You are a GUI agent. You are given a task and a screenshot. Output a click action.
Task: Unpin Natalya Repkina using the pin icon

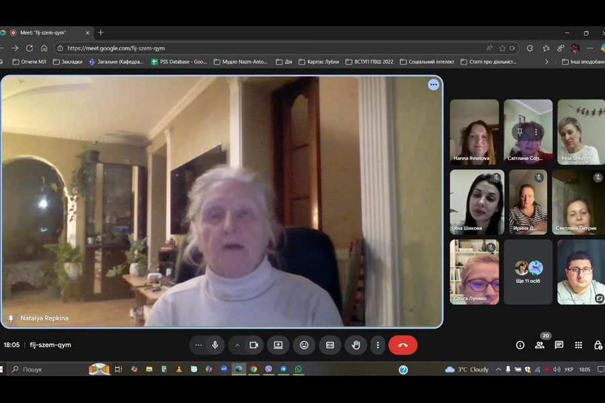click(11, 318)
